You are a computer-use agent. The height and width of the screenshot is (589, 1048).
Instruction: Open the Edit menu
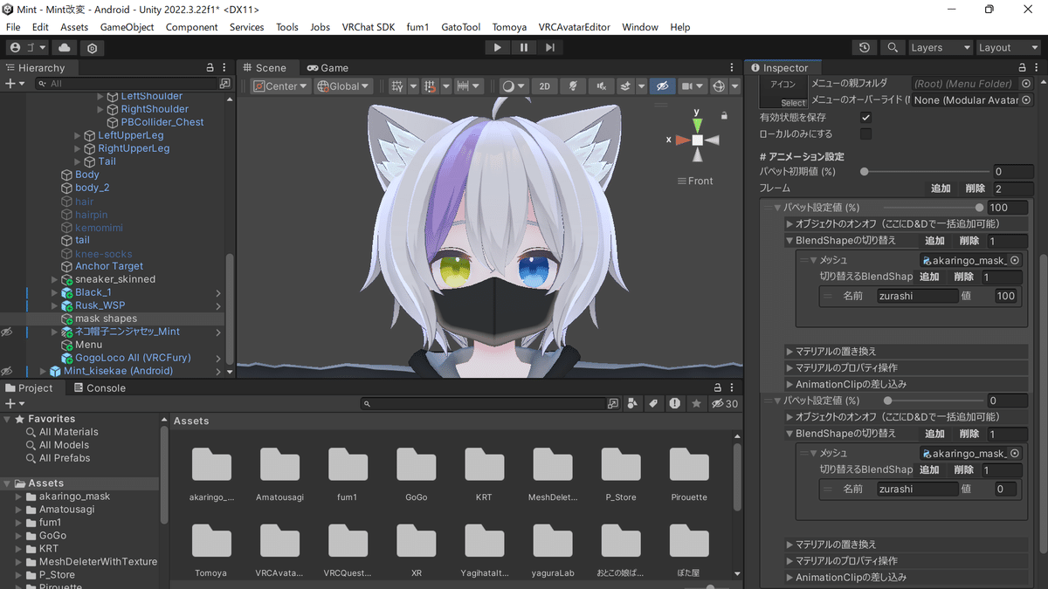pyautogui.click(x=40, y=27)
